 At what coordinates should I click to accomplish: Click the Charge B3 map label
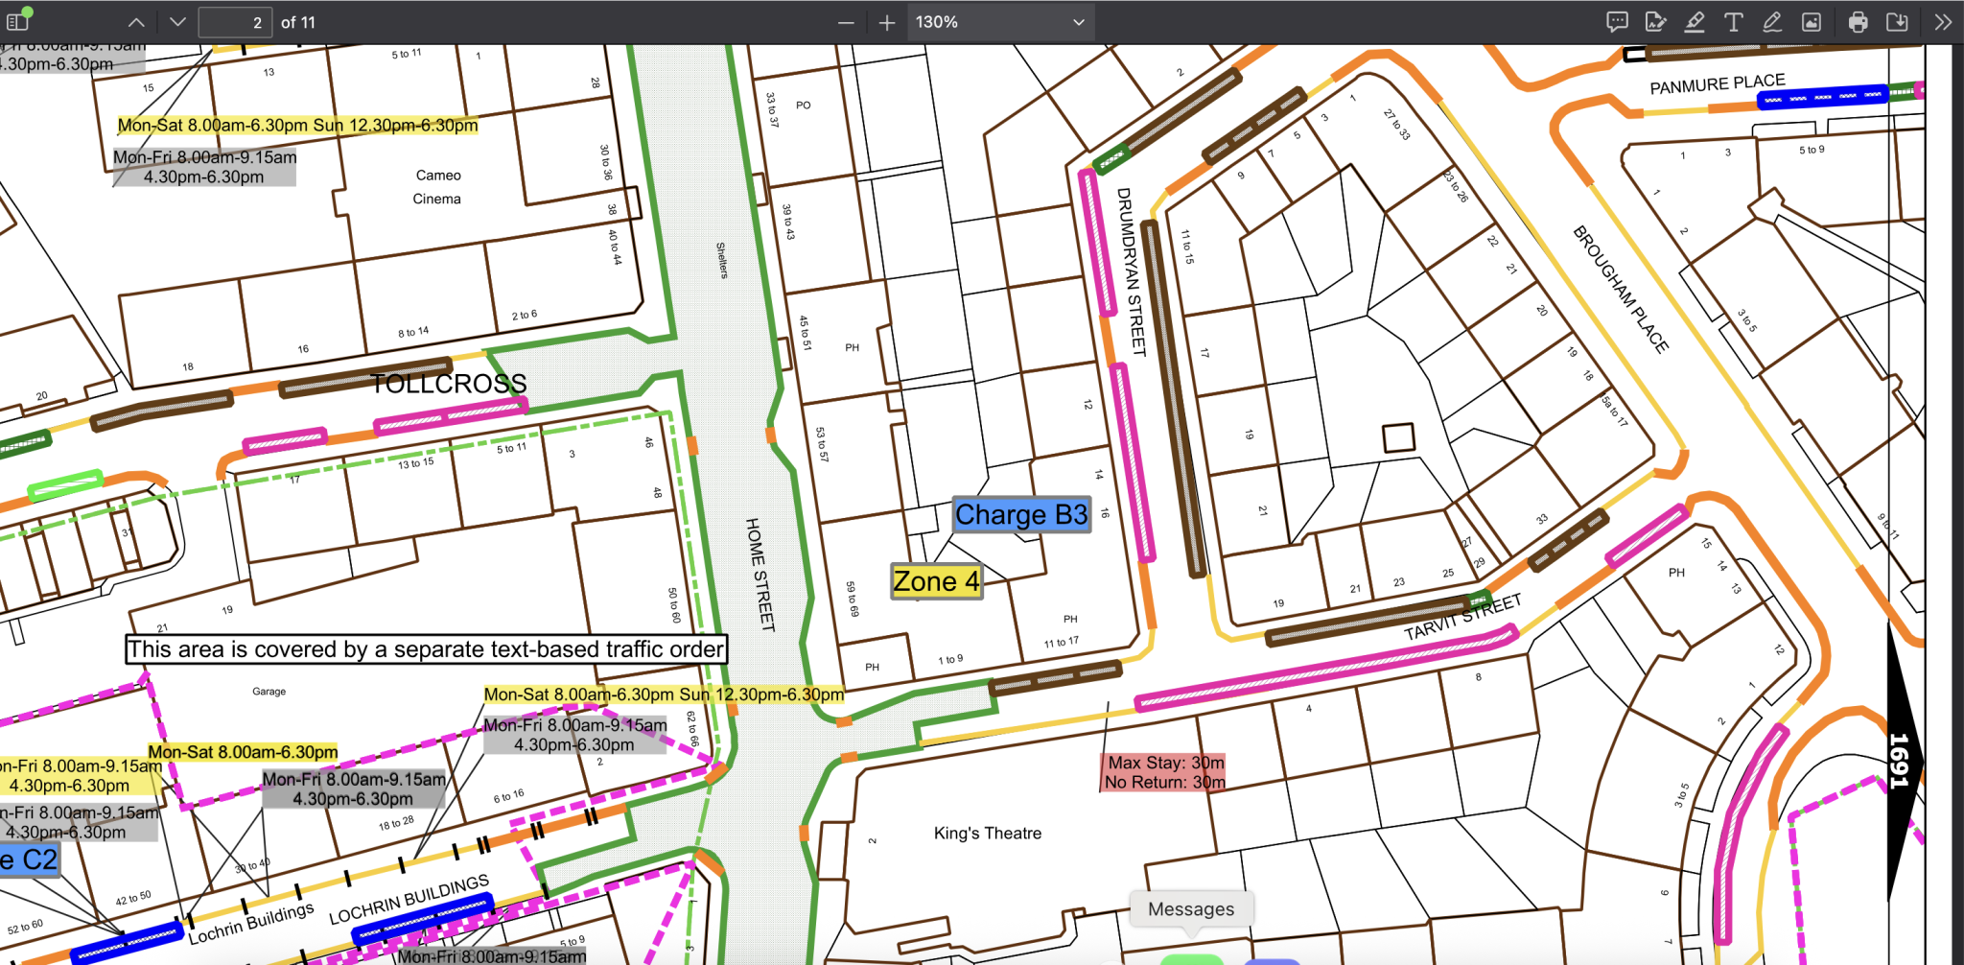[x=1021, y=515]
